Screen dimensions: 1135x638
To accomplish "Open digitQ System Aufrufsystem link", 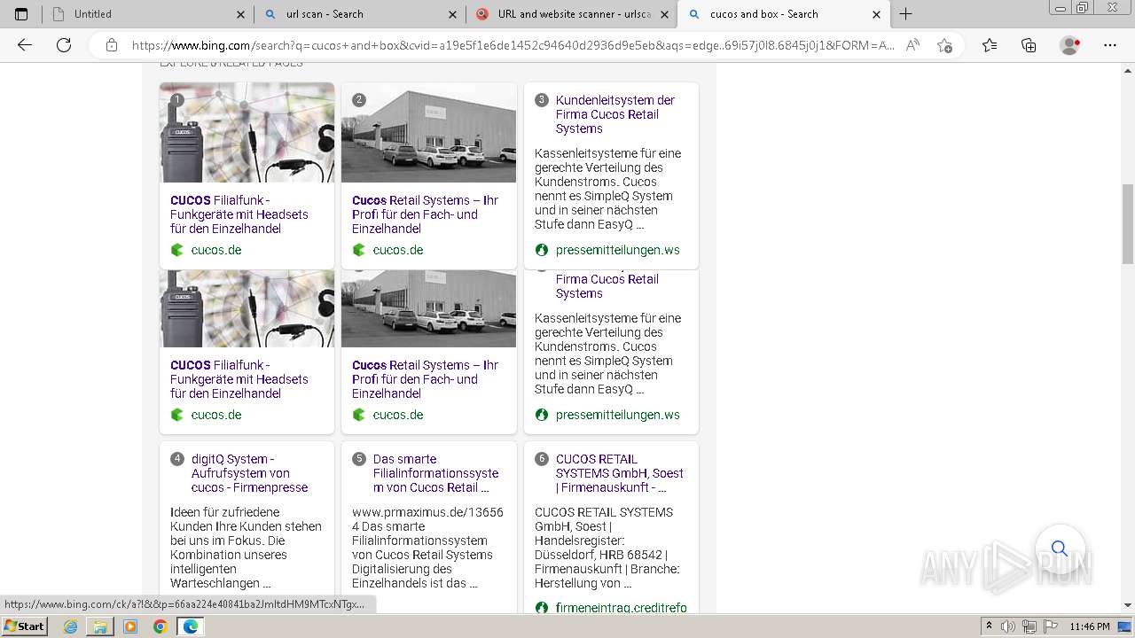I will pos(249,473).
